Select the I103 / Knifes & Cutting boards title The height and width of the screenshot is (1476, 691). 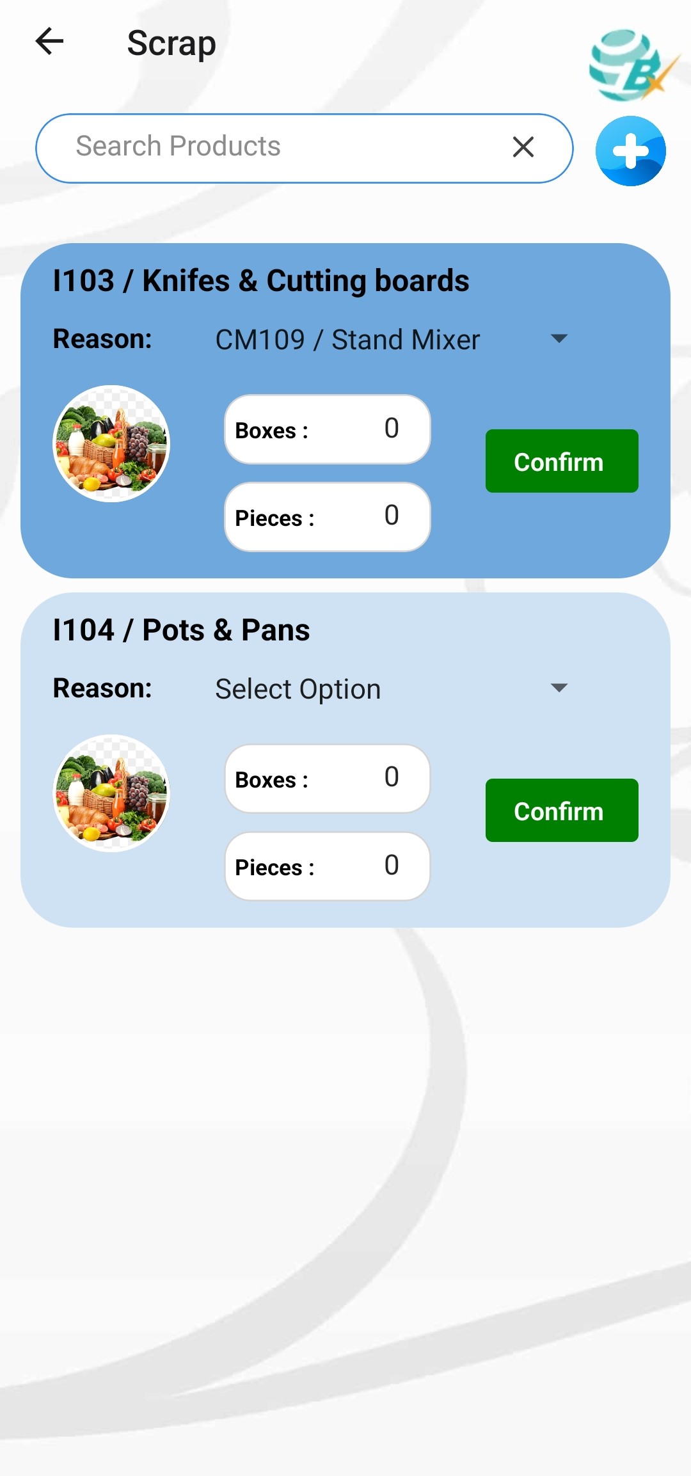click(261, 281)
